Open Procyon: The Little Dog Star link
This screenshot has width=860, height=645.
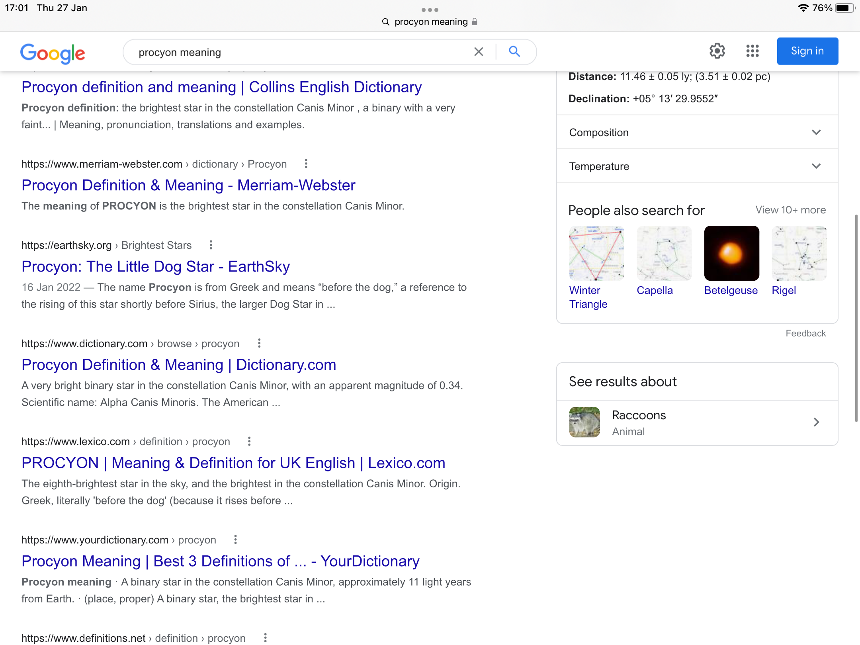coord(156,266)
